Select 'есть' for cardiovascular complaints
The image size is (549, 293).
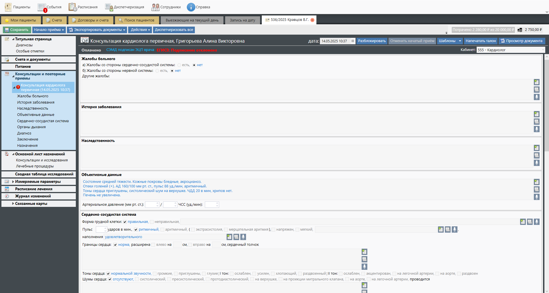tap(179, 65)
